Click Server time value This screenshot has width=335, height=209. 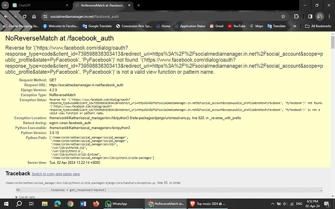click(75, 162)
